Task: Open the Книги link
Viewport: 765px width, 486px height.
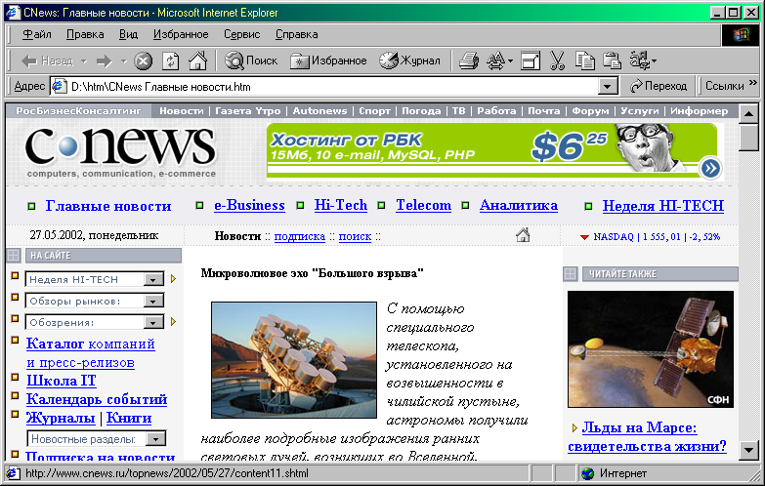Action: pos(129,419)
